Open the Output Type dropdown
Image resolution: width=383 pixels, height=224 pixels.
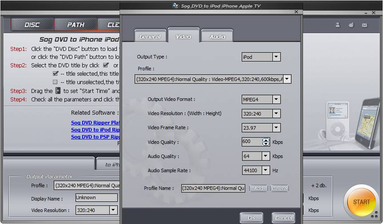point(276,57)
